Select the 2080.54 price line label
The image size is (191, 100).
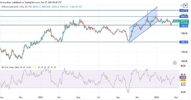[184, 17]
